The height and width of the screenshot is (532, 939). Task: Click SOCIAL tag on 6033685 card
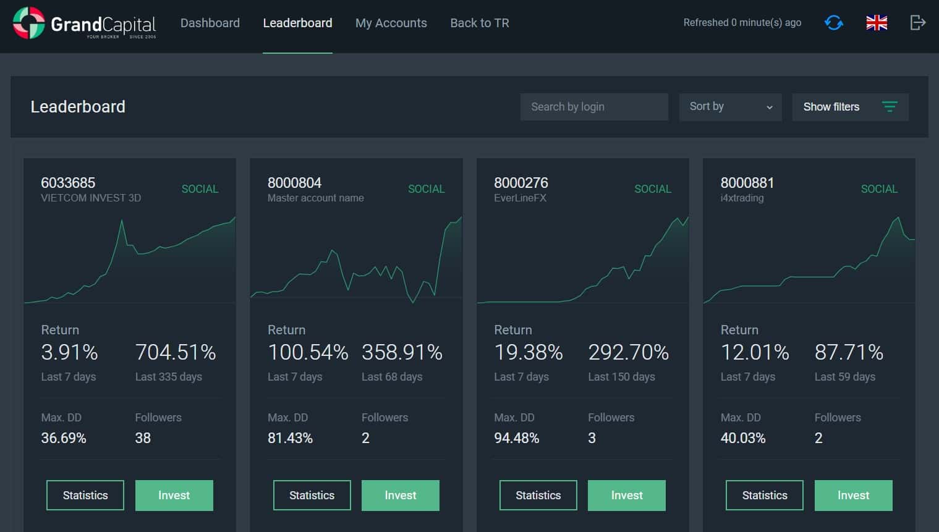pyautogui.click(x=200, y=189)
